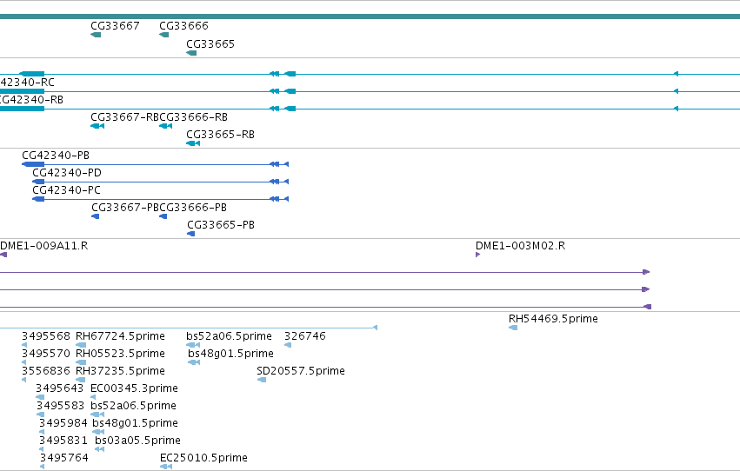Screen dimensions: 740x471
Task: Click the 326746 feature marker
Action: (x=288, y=345)
